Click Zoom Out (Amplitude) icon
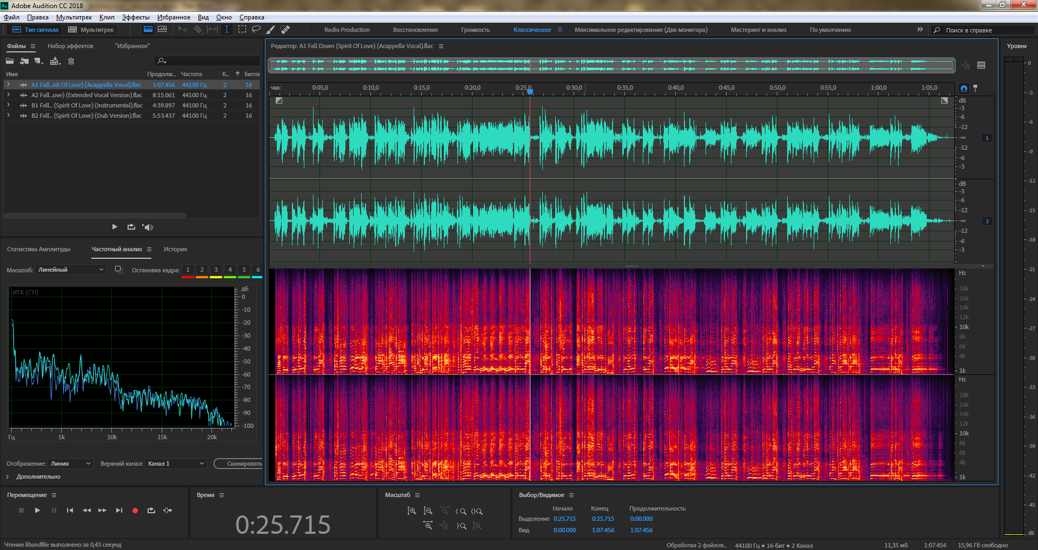Screen dimensions: 1038x550 [428, 511]
